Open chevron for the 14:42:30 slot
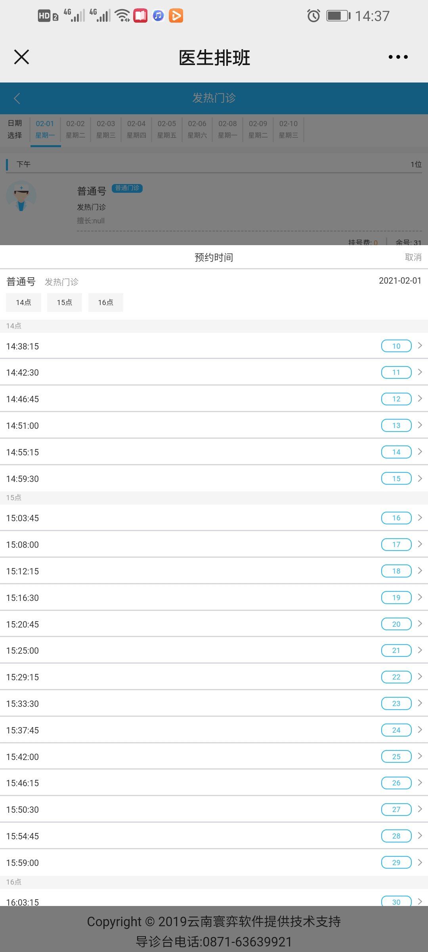Viewport: 428px width, 952px height. pos(420,372)
